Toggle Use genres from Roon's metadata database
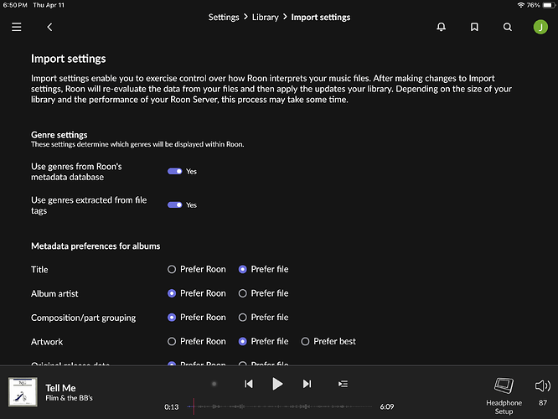 point(175,171)
